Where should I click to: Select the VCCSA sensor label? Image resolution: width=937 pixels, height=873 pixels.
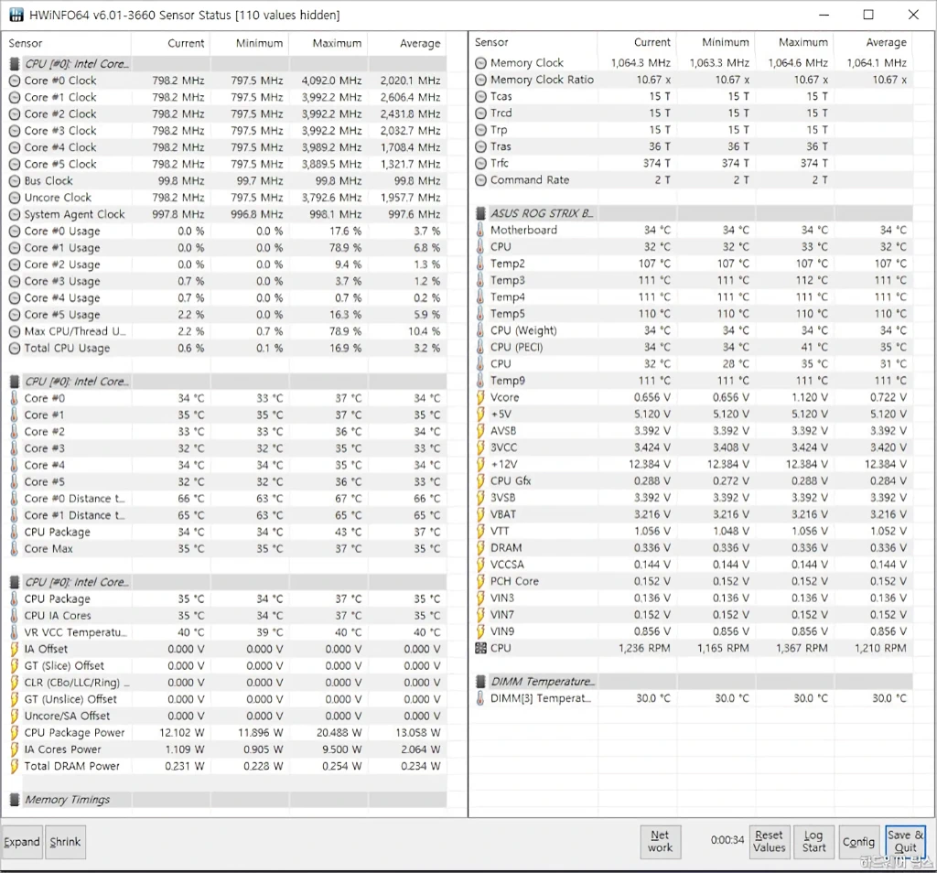(507, 565)
